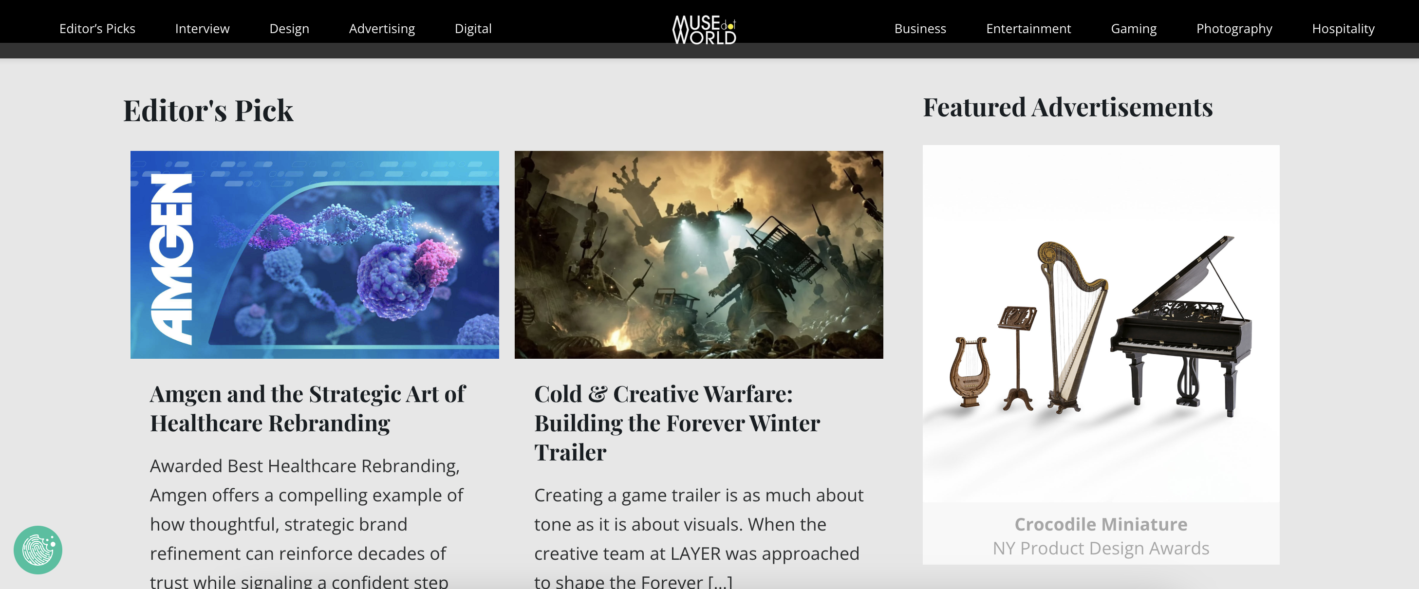1419x589 pixels.
Task: Click NY Product Design Awards caption
Action: 1101,548
